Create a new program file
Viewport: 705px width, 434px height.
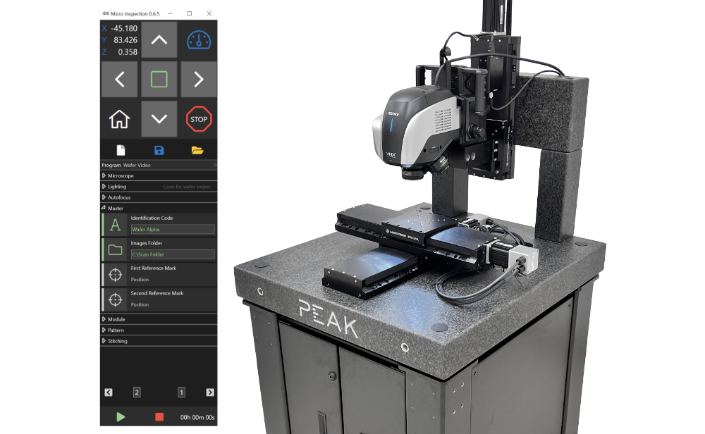coord(121,150)
